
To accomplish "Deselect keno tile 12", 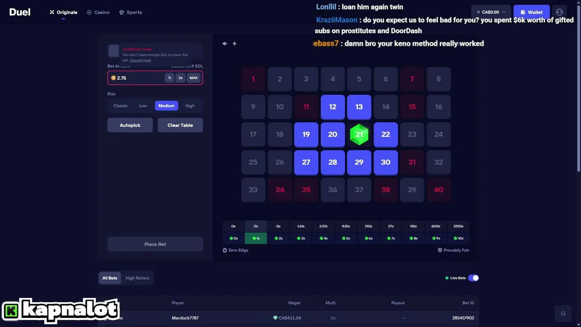I will pos(333,107).
